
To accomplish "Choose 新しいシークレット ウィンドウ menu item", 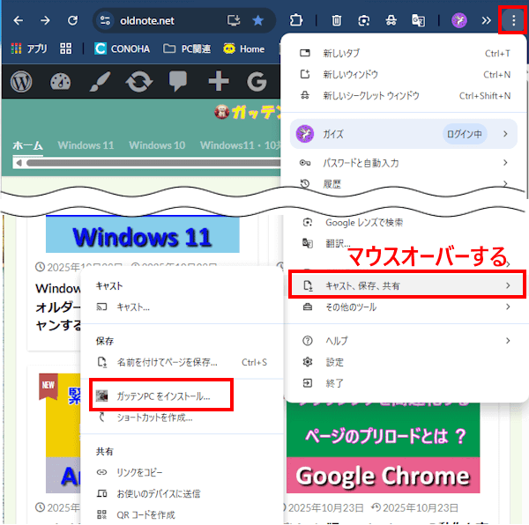I will click(x=404, y=96).
